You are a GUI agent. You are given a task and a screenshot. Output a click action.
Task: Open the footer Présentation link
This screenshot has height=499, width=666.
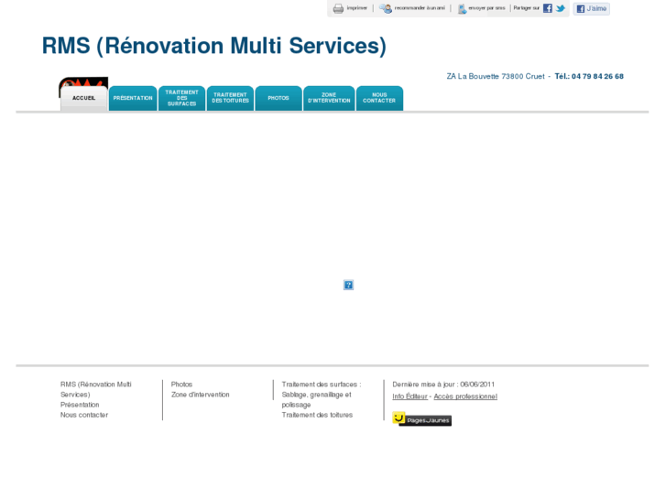pos(80,405)
